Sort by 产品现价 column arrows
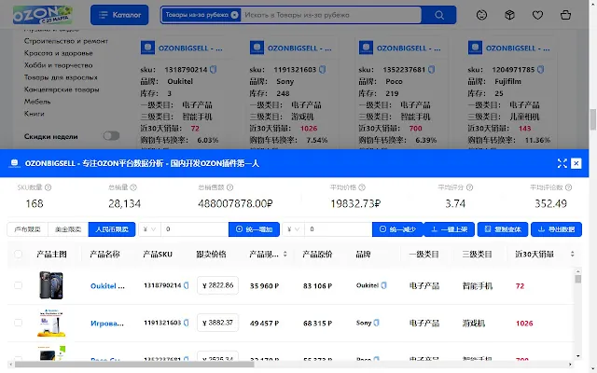This screenshot has height=373, width=597. (285, 254)
